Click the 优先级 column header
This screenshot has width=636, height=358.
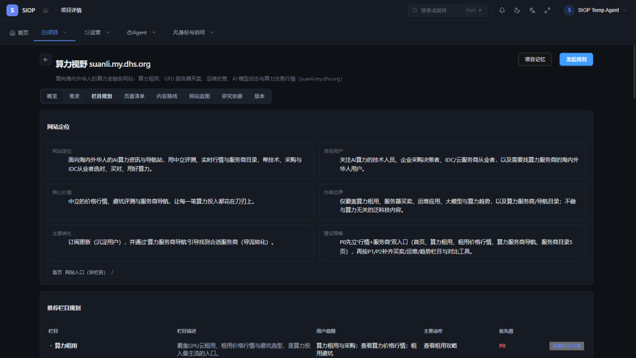pyautogui.click(x=506, y=331)
